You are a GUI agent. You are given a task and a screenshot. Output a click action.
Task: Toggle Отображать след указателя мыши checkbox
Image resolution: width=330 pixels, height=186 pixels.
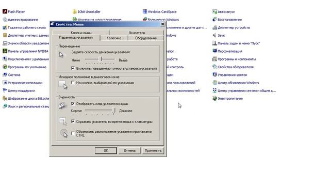73,104
